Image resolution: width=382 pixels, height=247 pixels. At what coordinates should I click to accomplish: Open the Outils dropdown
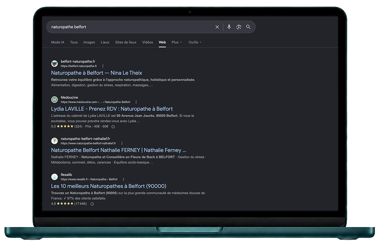(195, 42)
